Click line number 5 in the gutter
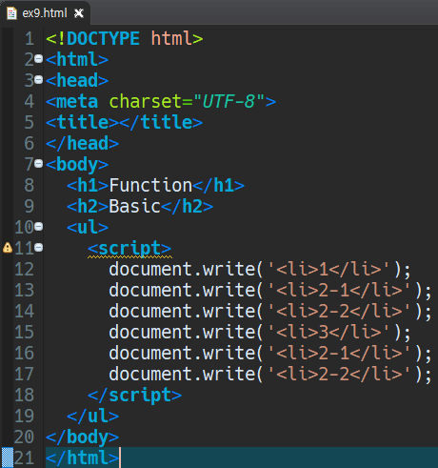The width and height of the screenshot is (438, 468). 30,123
